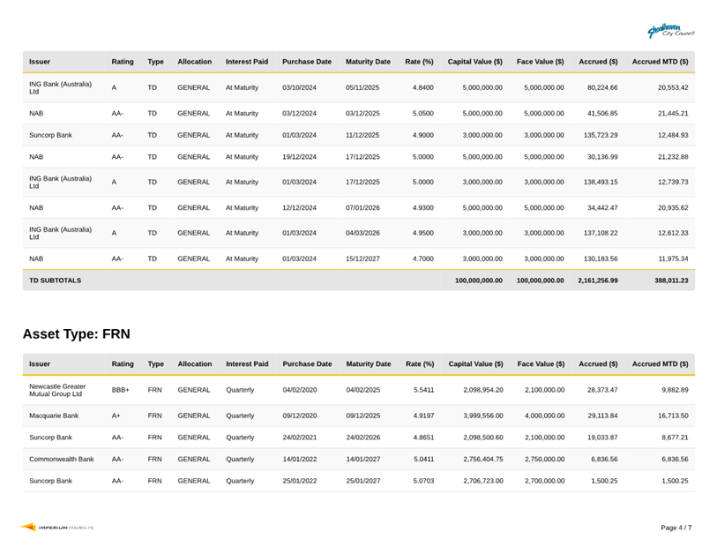Click the Imperium Markets logo
The image size is (717, 554).
58,528
